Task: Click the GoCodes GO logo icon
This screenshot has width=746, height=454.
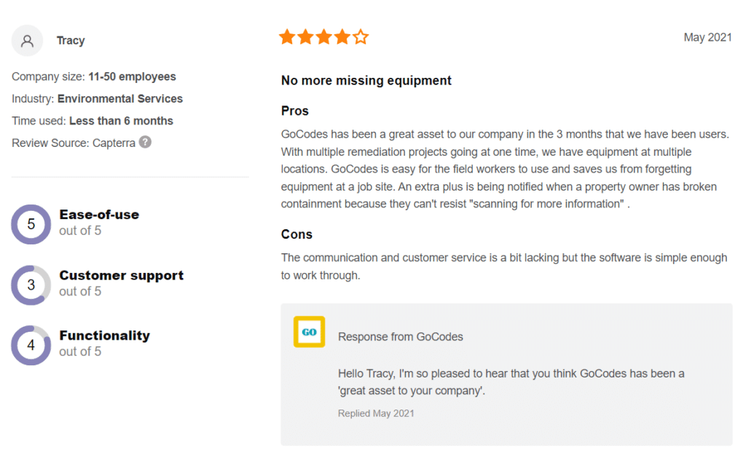Action: [x=309, y=332]
